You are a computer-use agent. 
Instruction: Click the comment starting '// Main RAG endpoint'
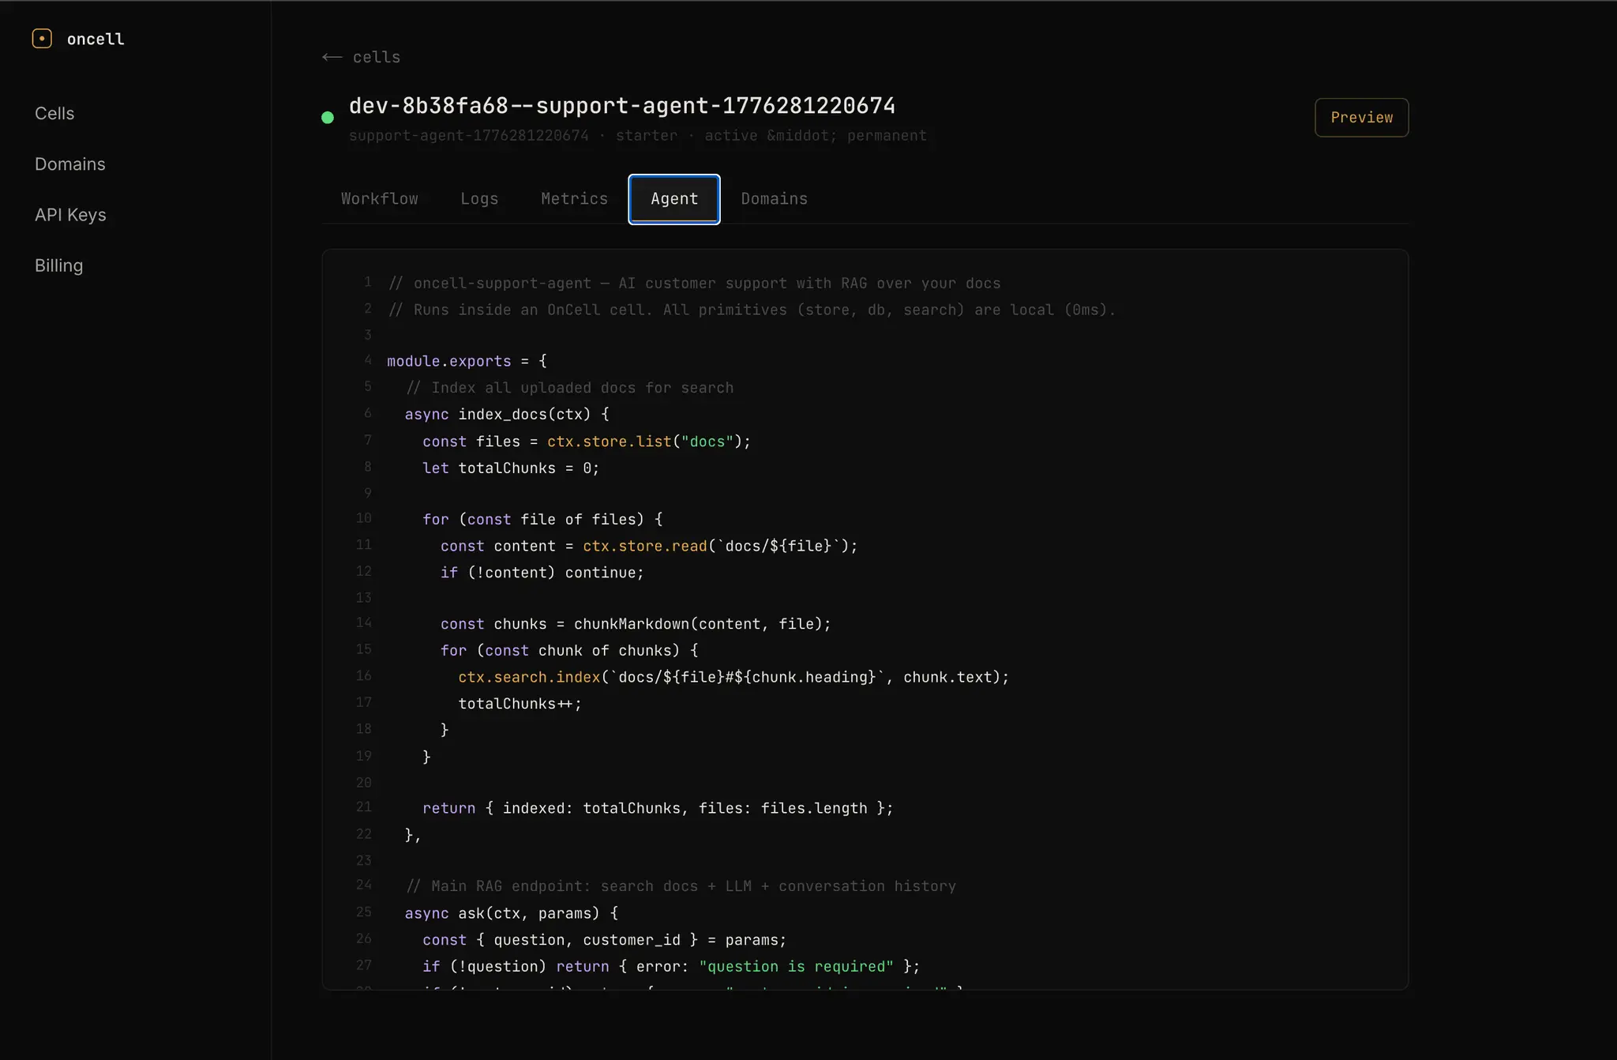(681, 886)
